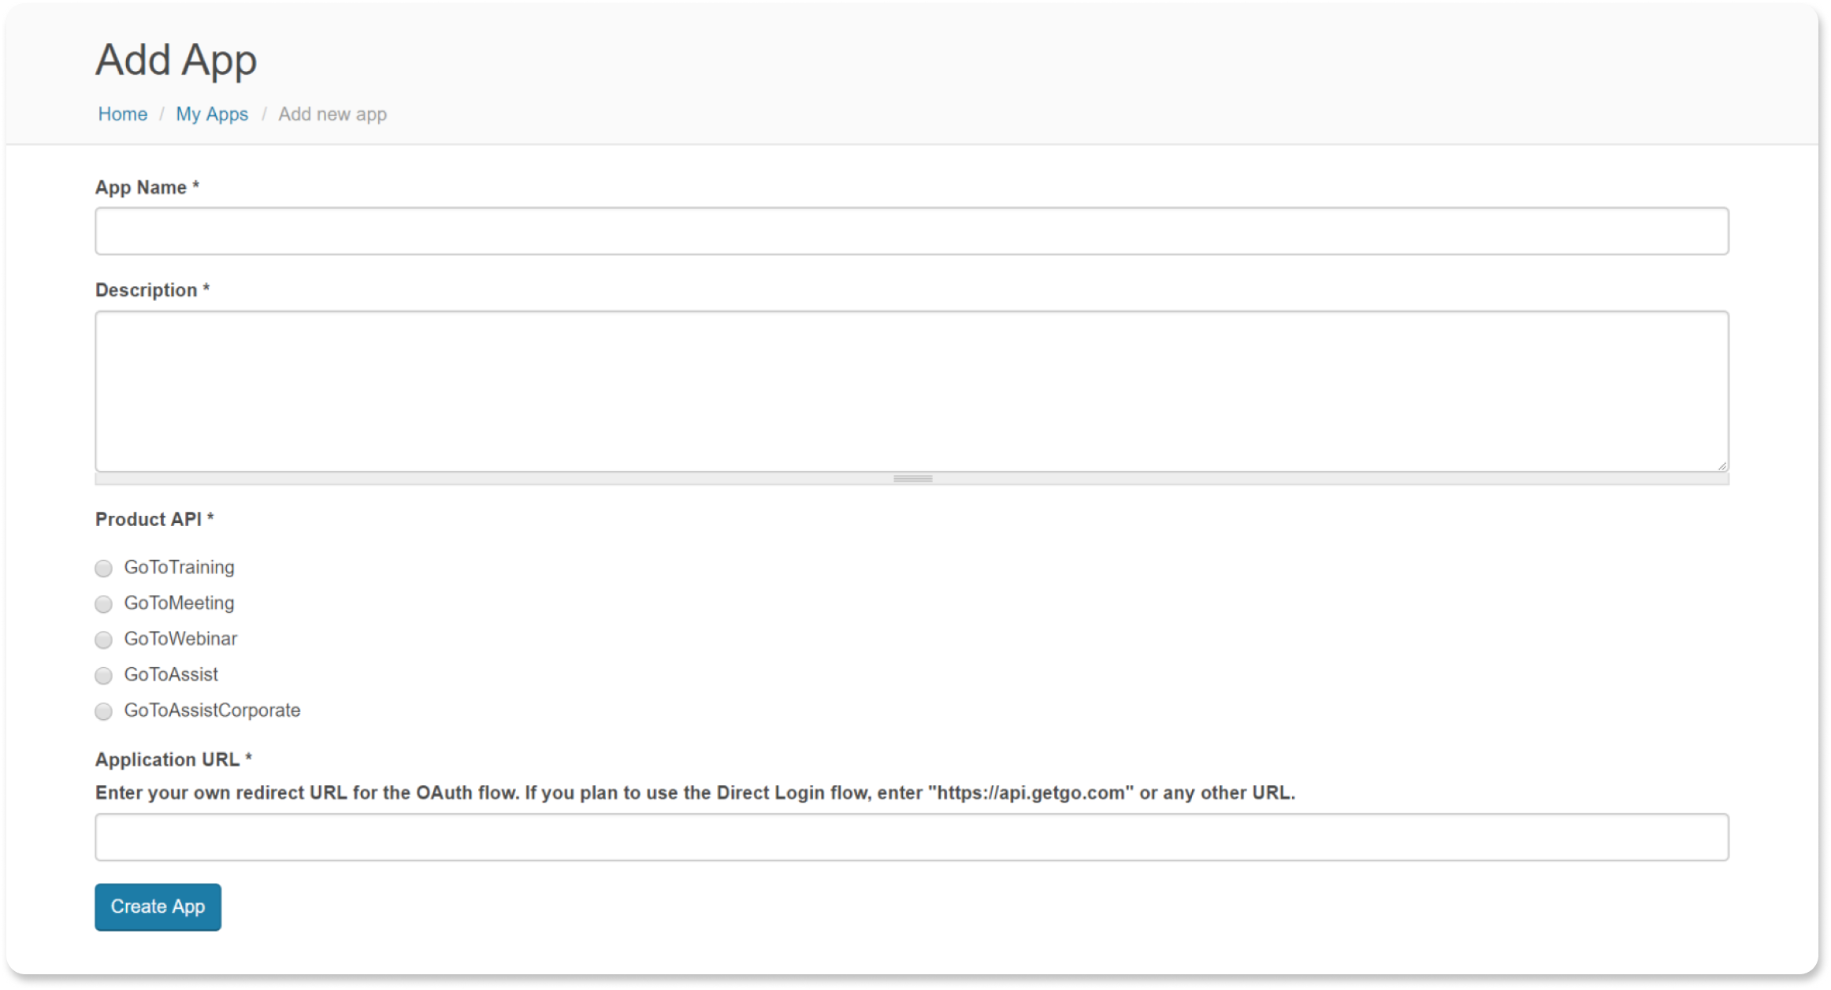The width and height of the screenshot is (1831, 990).
Task: Click the Description corner resize handle
Action: point(1721,465)
